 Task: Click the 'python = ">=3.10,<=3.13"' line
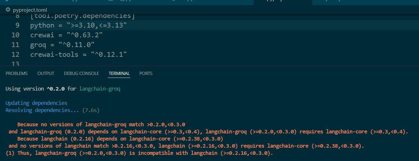pyautogui.click(x=78, y=25)
